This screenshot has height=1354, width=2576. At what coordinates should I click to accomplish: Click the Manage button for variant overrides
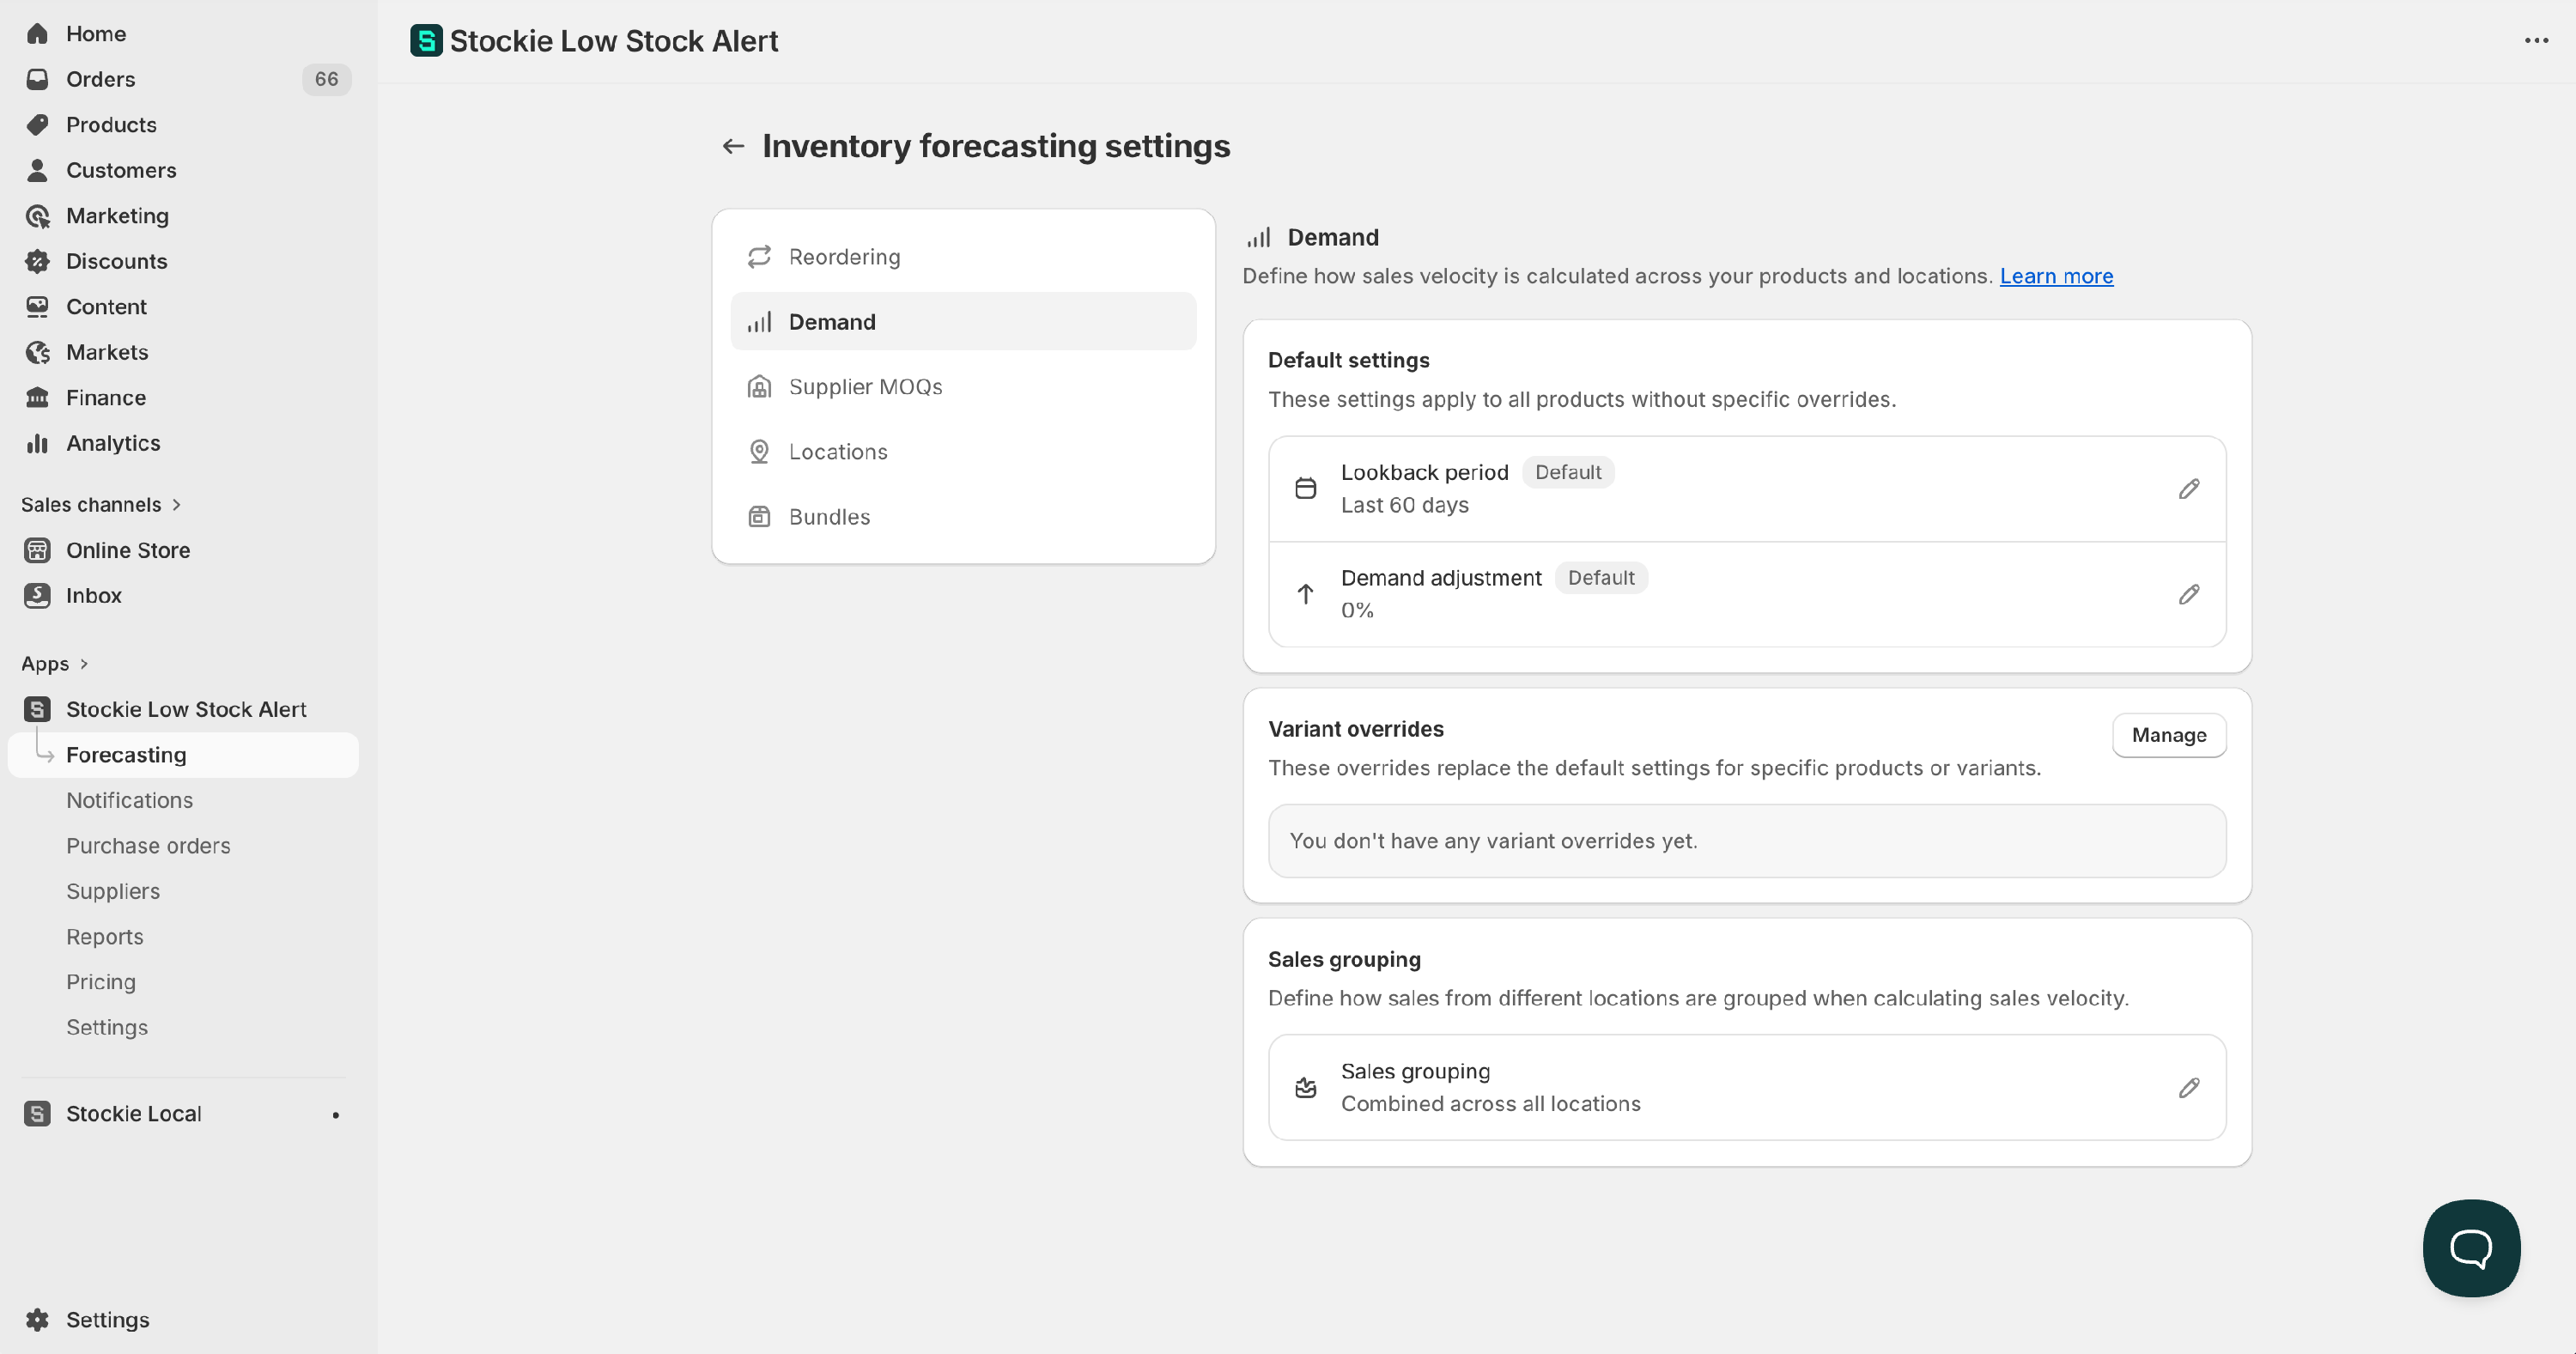(2168, 735)
